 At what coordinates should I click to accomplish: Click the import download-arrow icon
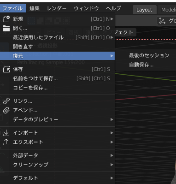(x=6, y=133)
